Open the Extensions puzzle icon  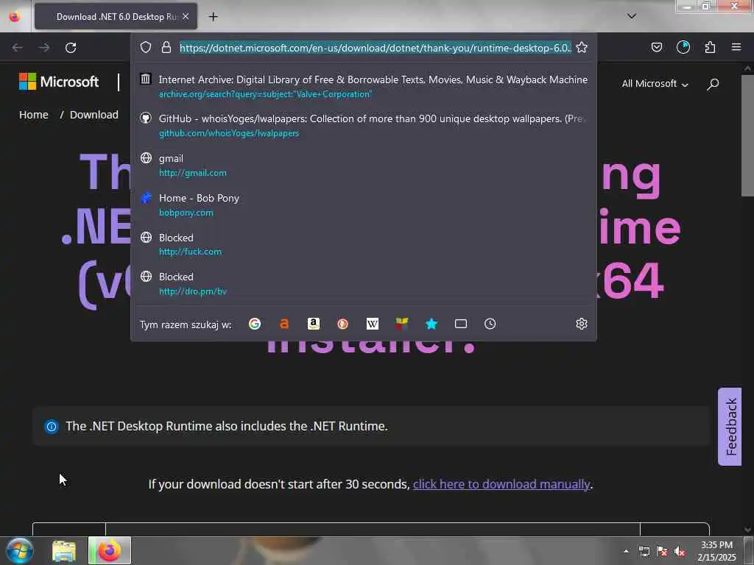click(x=710, y=47)
